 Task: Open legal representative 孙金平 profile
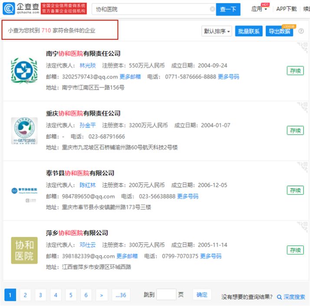click(x=88, y=125)
